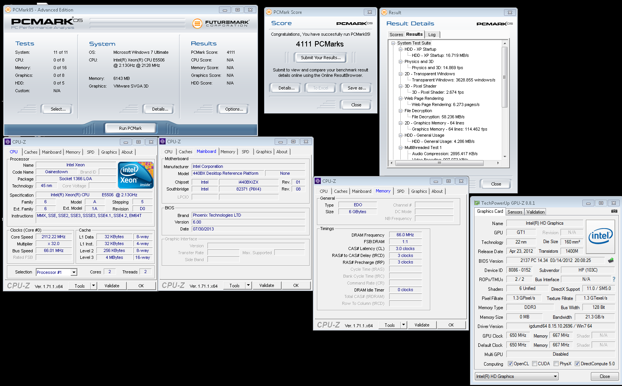The image size is (622, 386).
Task: Toggle the CUDA checkbox
Action: point(534,363)
